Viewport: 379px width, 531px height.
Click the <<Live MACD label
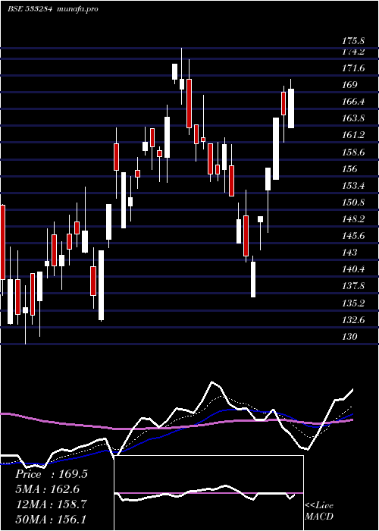(x=319, y=511)
